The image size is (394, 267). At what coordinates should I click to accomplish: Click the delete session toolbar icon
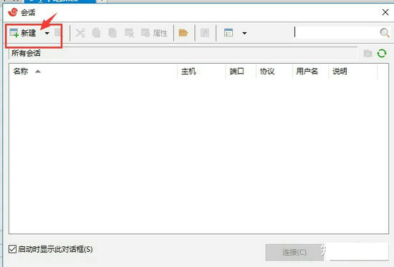(x=129, y=33)
